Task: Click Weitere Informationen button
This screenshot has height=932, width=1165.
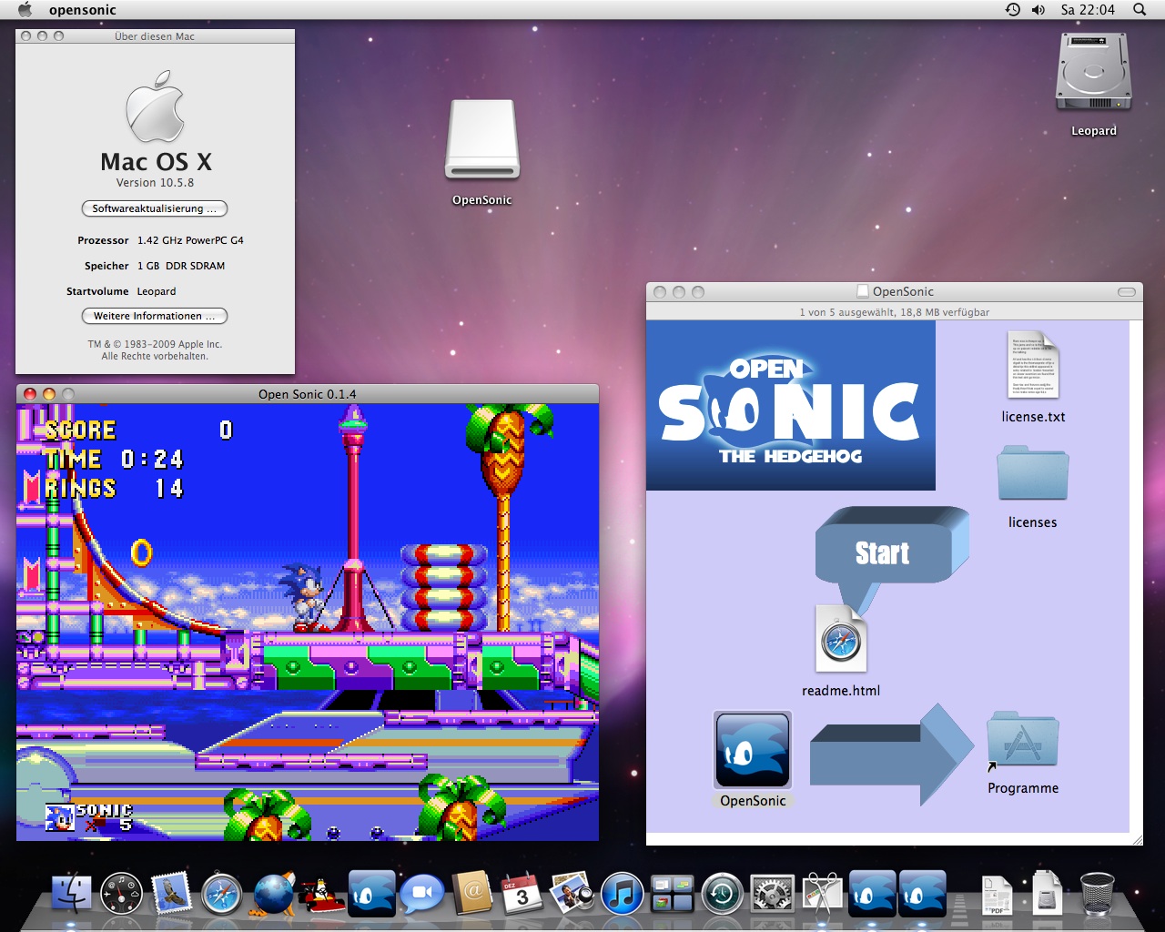Action: pos(155,316)
